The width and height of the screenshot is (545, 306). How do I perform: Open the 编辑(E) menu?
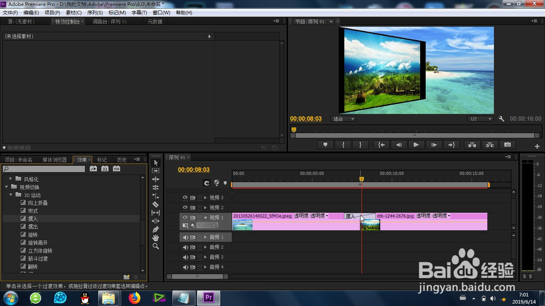pyautogui.click(x=31, y=13)
